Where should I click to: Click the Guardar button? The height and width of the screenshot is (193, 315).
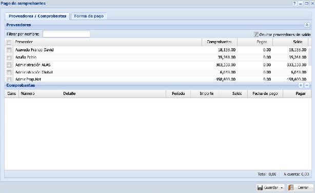(270, 187)
